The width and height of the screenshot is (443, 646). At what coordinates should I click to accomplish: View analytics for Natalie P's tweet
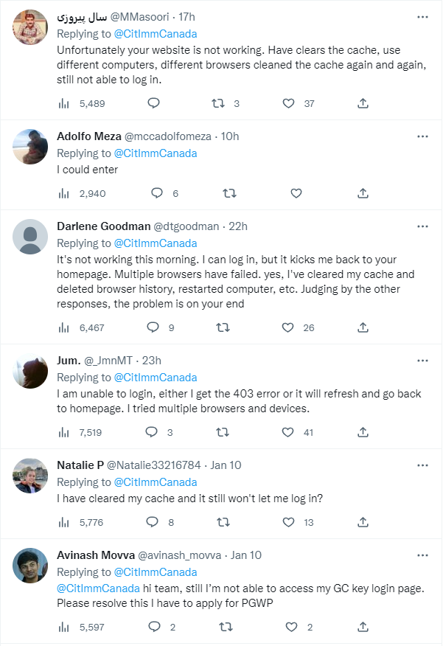point(64,522)
